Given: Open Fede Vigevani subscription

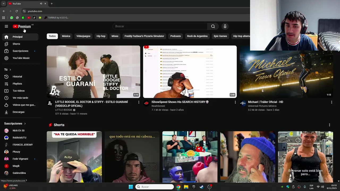Looking at the screenshot, I should 20,159.
